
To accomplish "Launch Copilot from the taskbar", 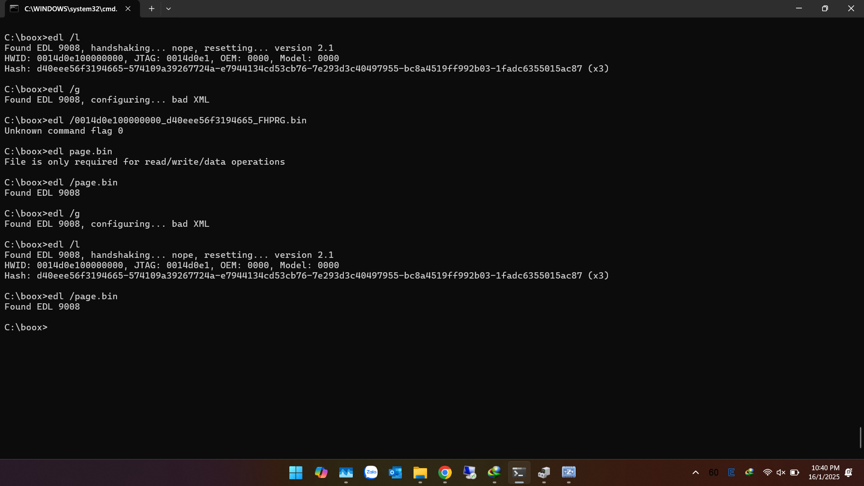I will point(321,472).
